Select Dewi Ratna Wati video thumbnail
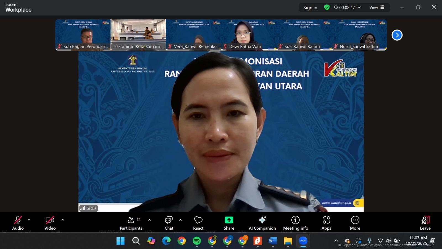The image size is (442, 249). [249, 35]
